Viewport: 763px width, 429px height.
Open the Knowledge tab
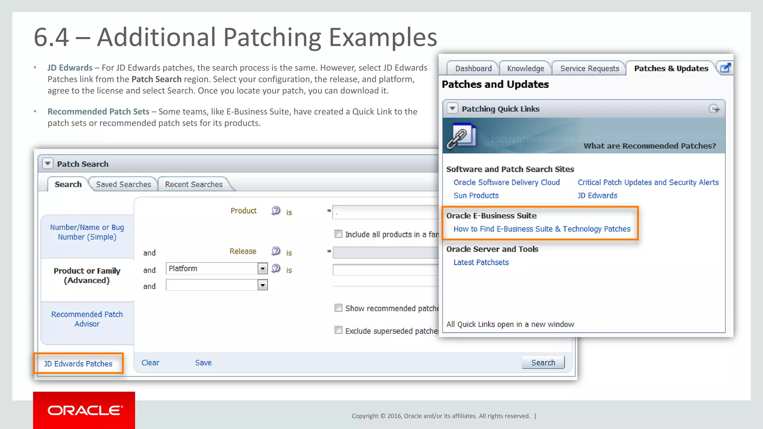[525, 69]
